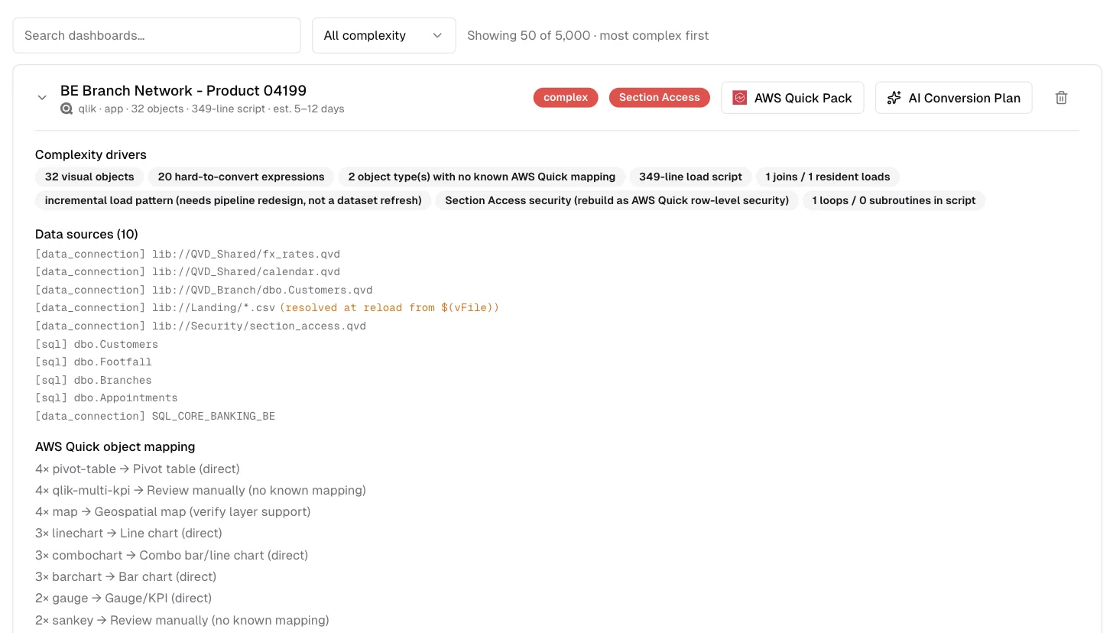
Task: Click the incremental load pattern chip
Action: [233, 200]
